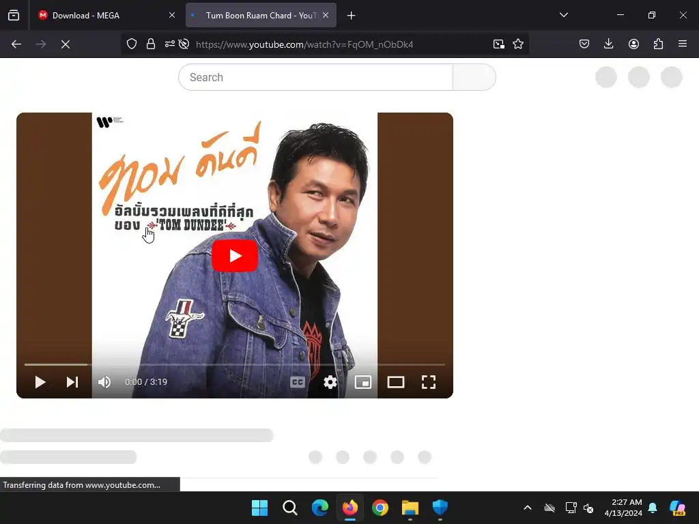Open site permissions icon in address bar
This screenshot has width=699, height=524.
tap(170, 44)
